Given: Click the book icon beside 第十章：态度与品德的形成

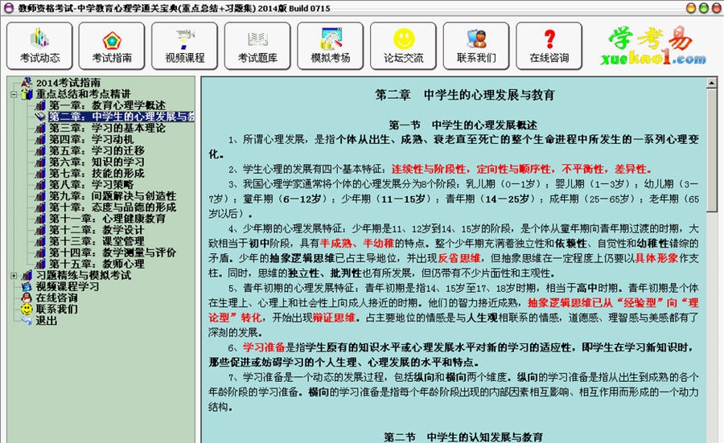Looking at the screenshot, I should click(41, 207).
